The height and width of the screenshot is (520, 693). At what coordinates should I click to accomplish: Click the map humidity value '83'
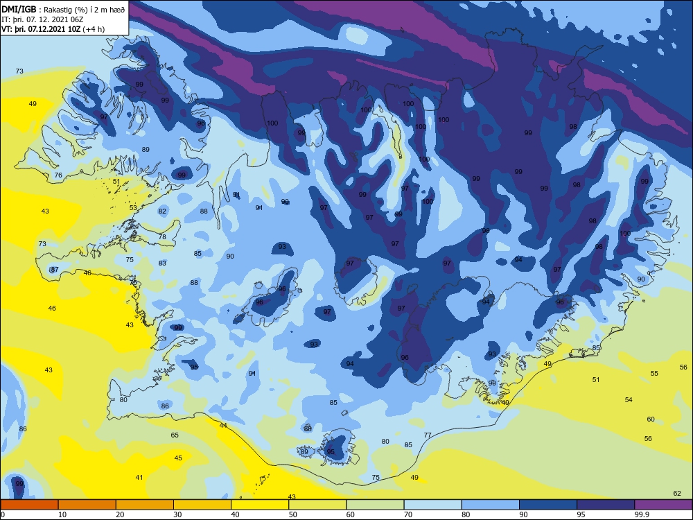pyautogui.click(x=162, y=263)
